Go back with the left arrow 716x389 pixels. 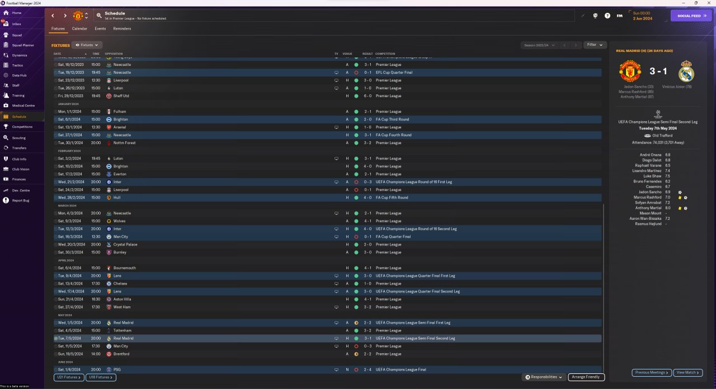click(x=53, y=16)
